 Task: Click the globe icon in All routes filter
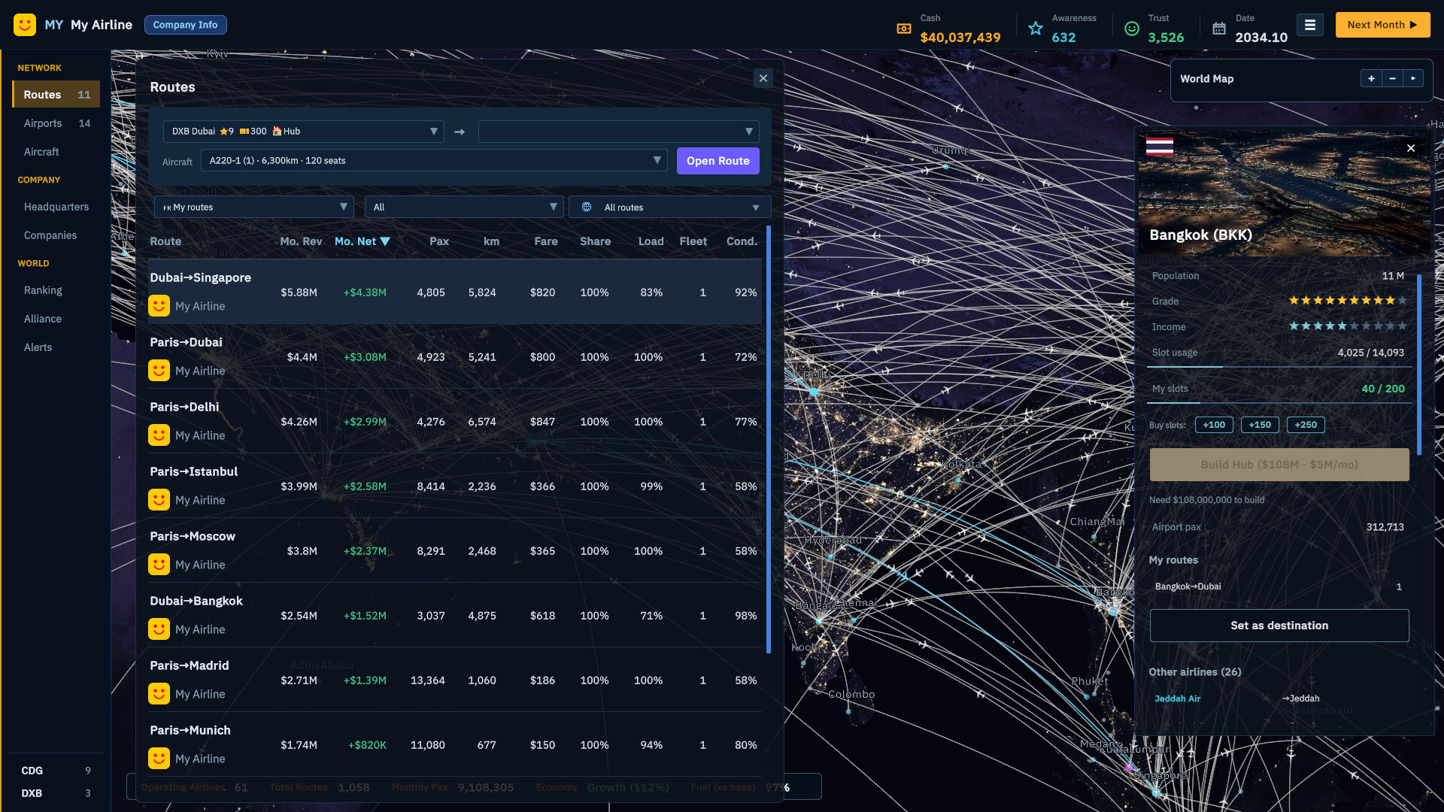587,207
